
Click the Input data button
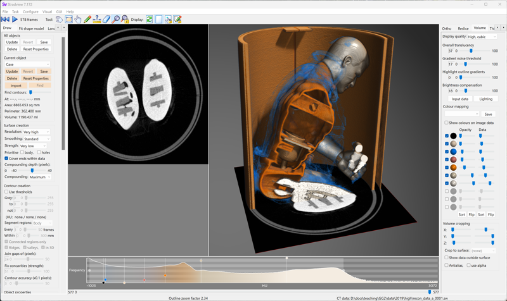click(460, 99)
